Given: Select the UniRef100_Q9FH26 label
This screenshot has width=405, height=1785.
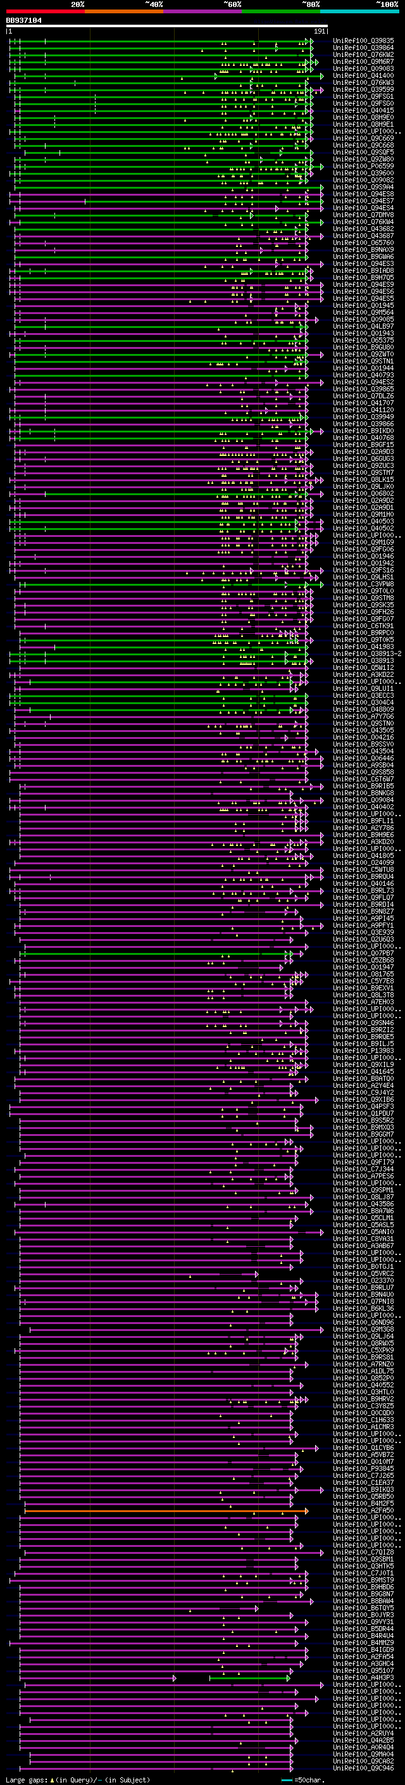Looking at the screenshot, I should (363, 612).
